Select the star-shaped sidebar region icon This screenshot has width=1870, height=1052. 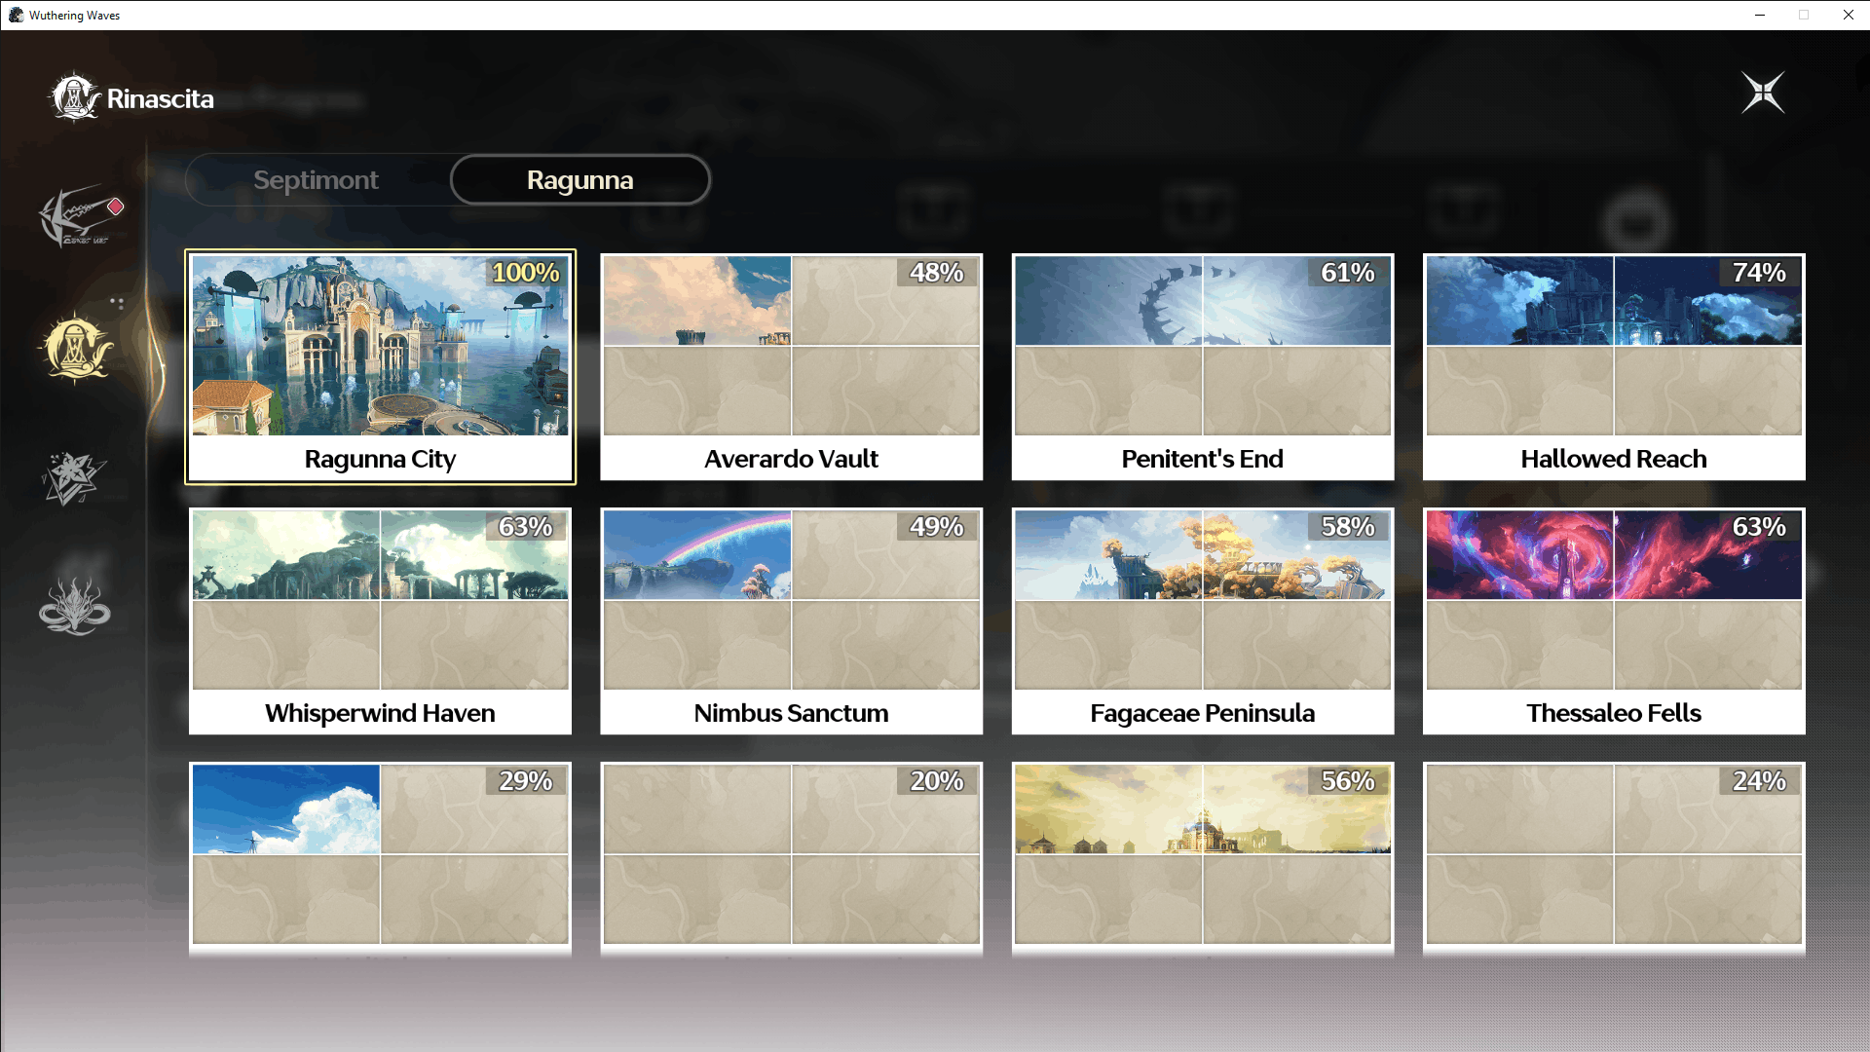[74, 477]
